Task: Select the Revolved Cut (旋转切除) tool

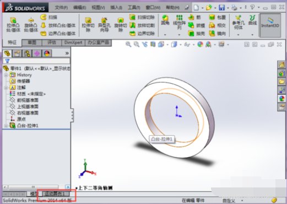Action: (121, 25)
